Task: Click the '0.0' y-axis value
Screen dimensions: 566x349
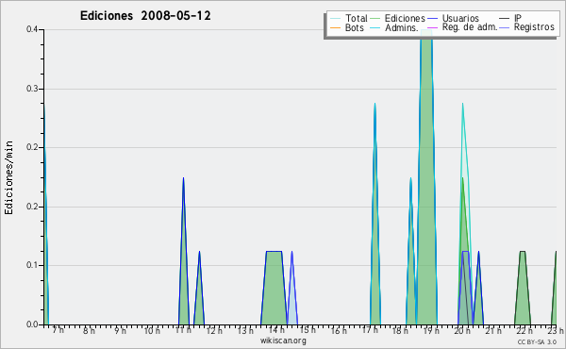Action: 32,324
